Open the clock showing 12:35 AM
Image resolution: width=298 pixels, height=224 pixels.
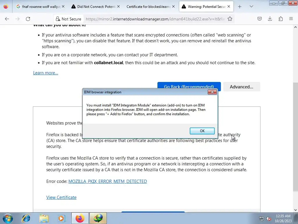coord(283,218)
